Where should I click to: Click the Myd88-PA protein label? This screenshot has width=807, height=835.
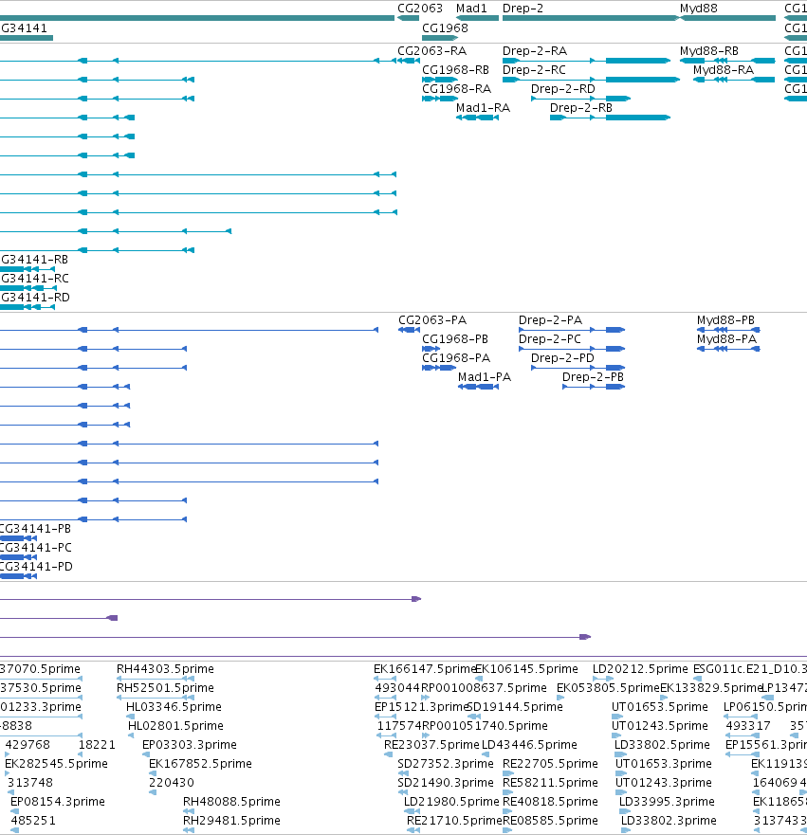tap(726, 339)
